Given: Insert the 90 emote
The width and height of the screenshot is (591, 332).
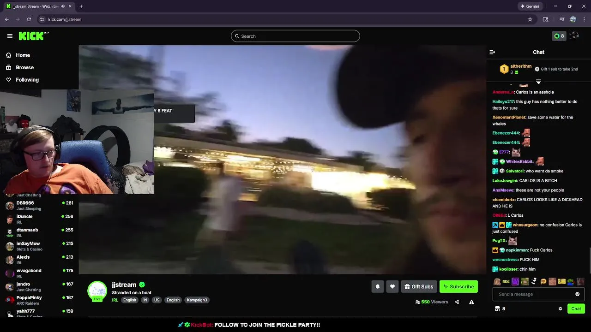Looking at the screenshot, I should pos(543,281).
